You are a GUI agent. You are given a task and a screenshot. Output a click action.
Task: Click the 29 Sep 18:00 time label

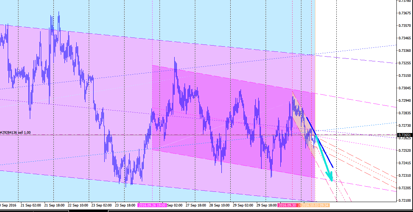267,205
